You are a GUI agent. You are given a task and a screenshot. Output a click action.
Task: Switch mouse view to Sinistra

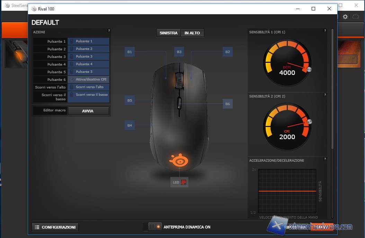click(x=169, y=33)
